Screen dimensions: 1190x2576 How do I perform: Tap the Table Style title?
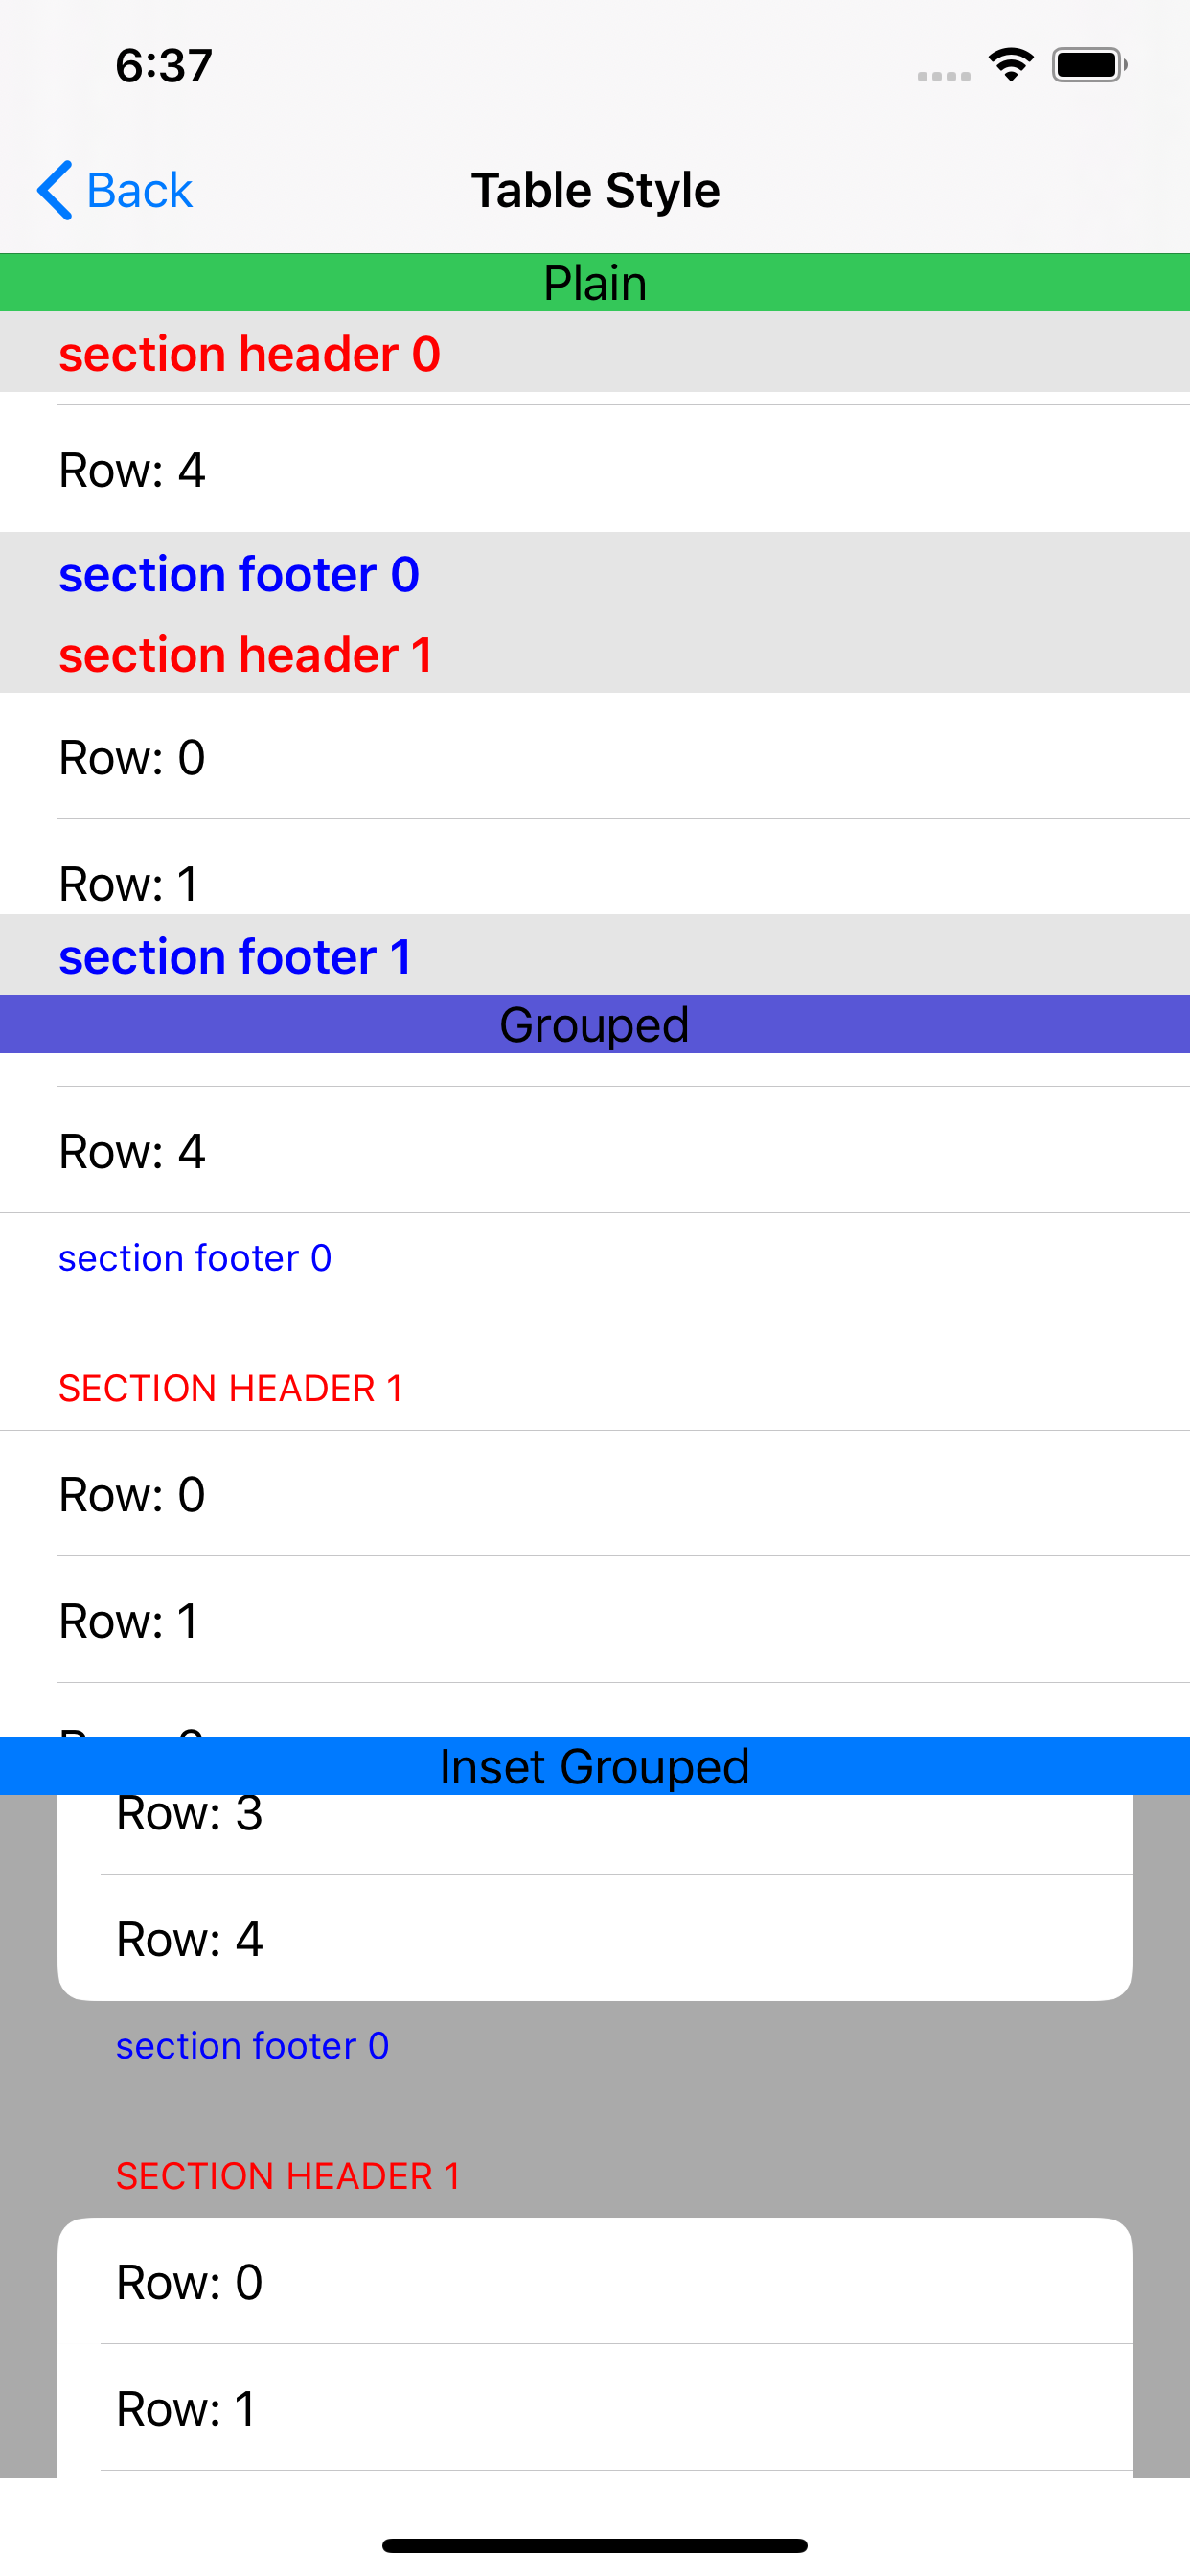coord(595,190)
